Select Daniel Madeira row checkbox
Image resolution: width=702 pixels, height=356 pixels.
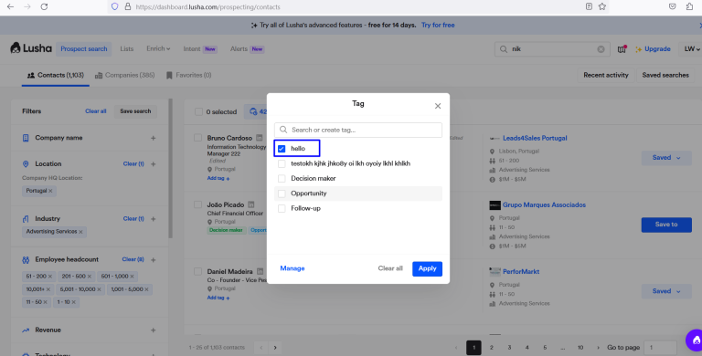click(197, 271)
